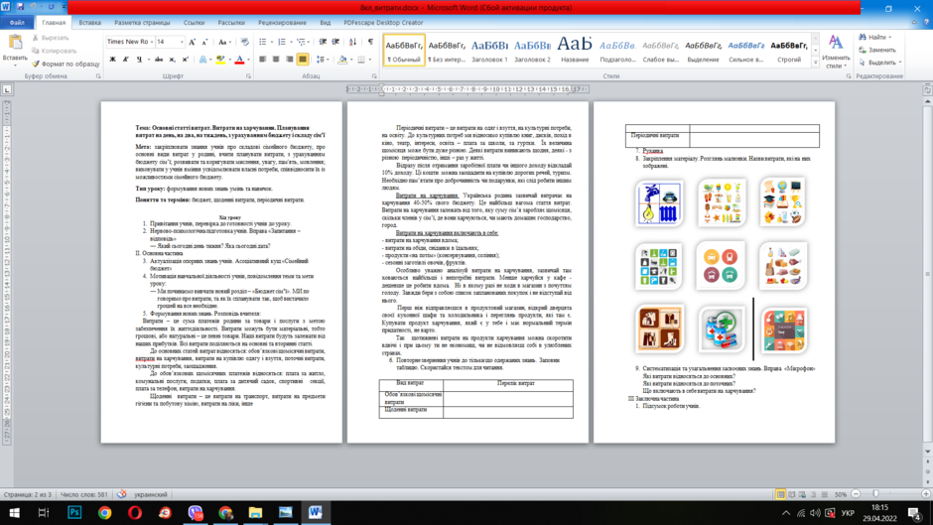Apply the Заголовок 1 style
The height and width of the screenshot is (525, 933).
tap(489, 50)
